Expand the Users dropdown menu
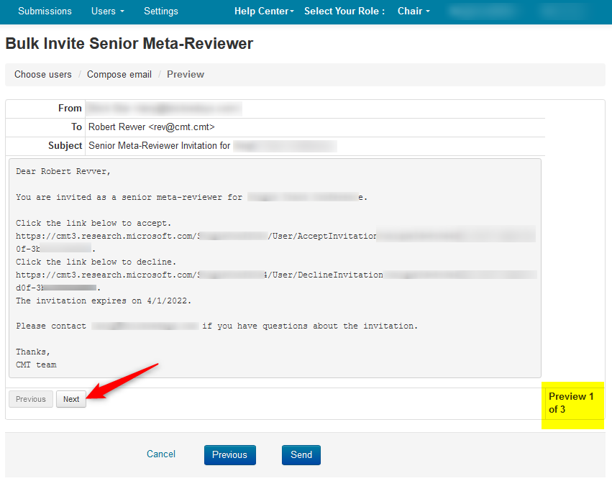Image resolution: width=612 pixels, height=481 pixels. pyautogui.click(x=107, y=11)
